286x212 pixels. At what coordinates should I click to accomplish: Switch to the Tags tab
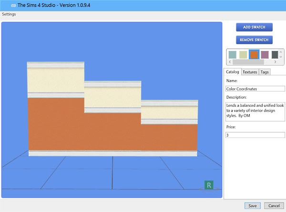point(265,72)
